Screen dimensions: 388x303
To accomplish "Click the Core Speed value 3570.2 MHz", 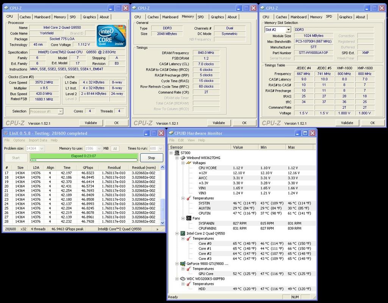I will click(44, 82).
